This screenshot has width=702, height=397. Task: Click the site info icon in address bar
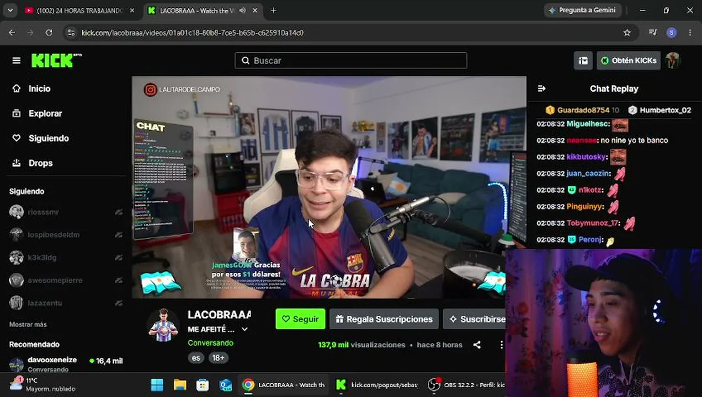(71, 33)
